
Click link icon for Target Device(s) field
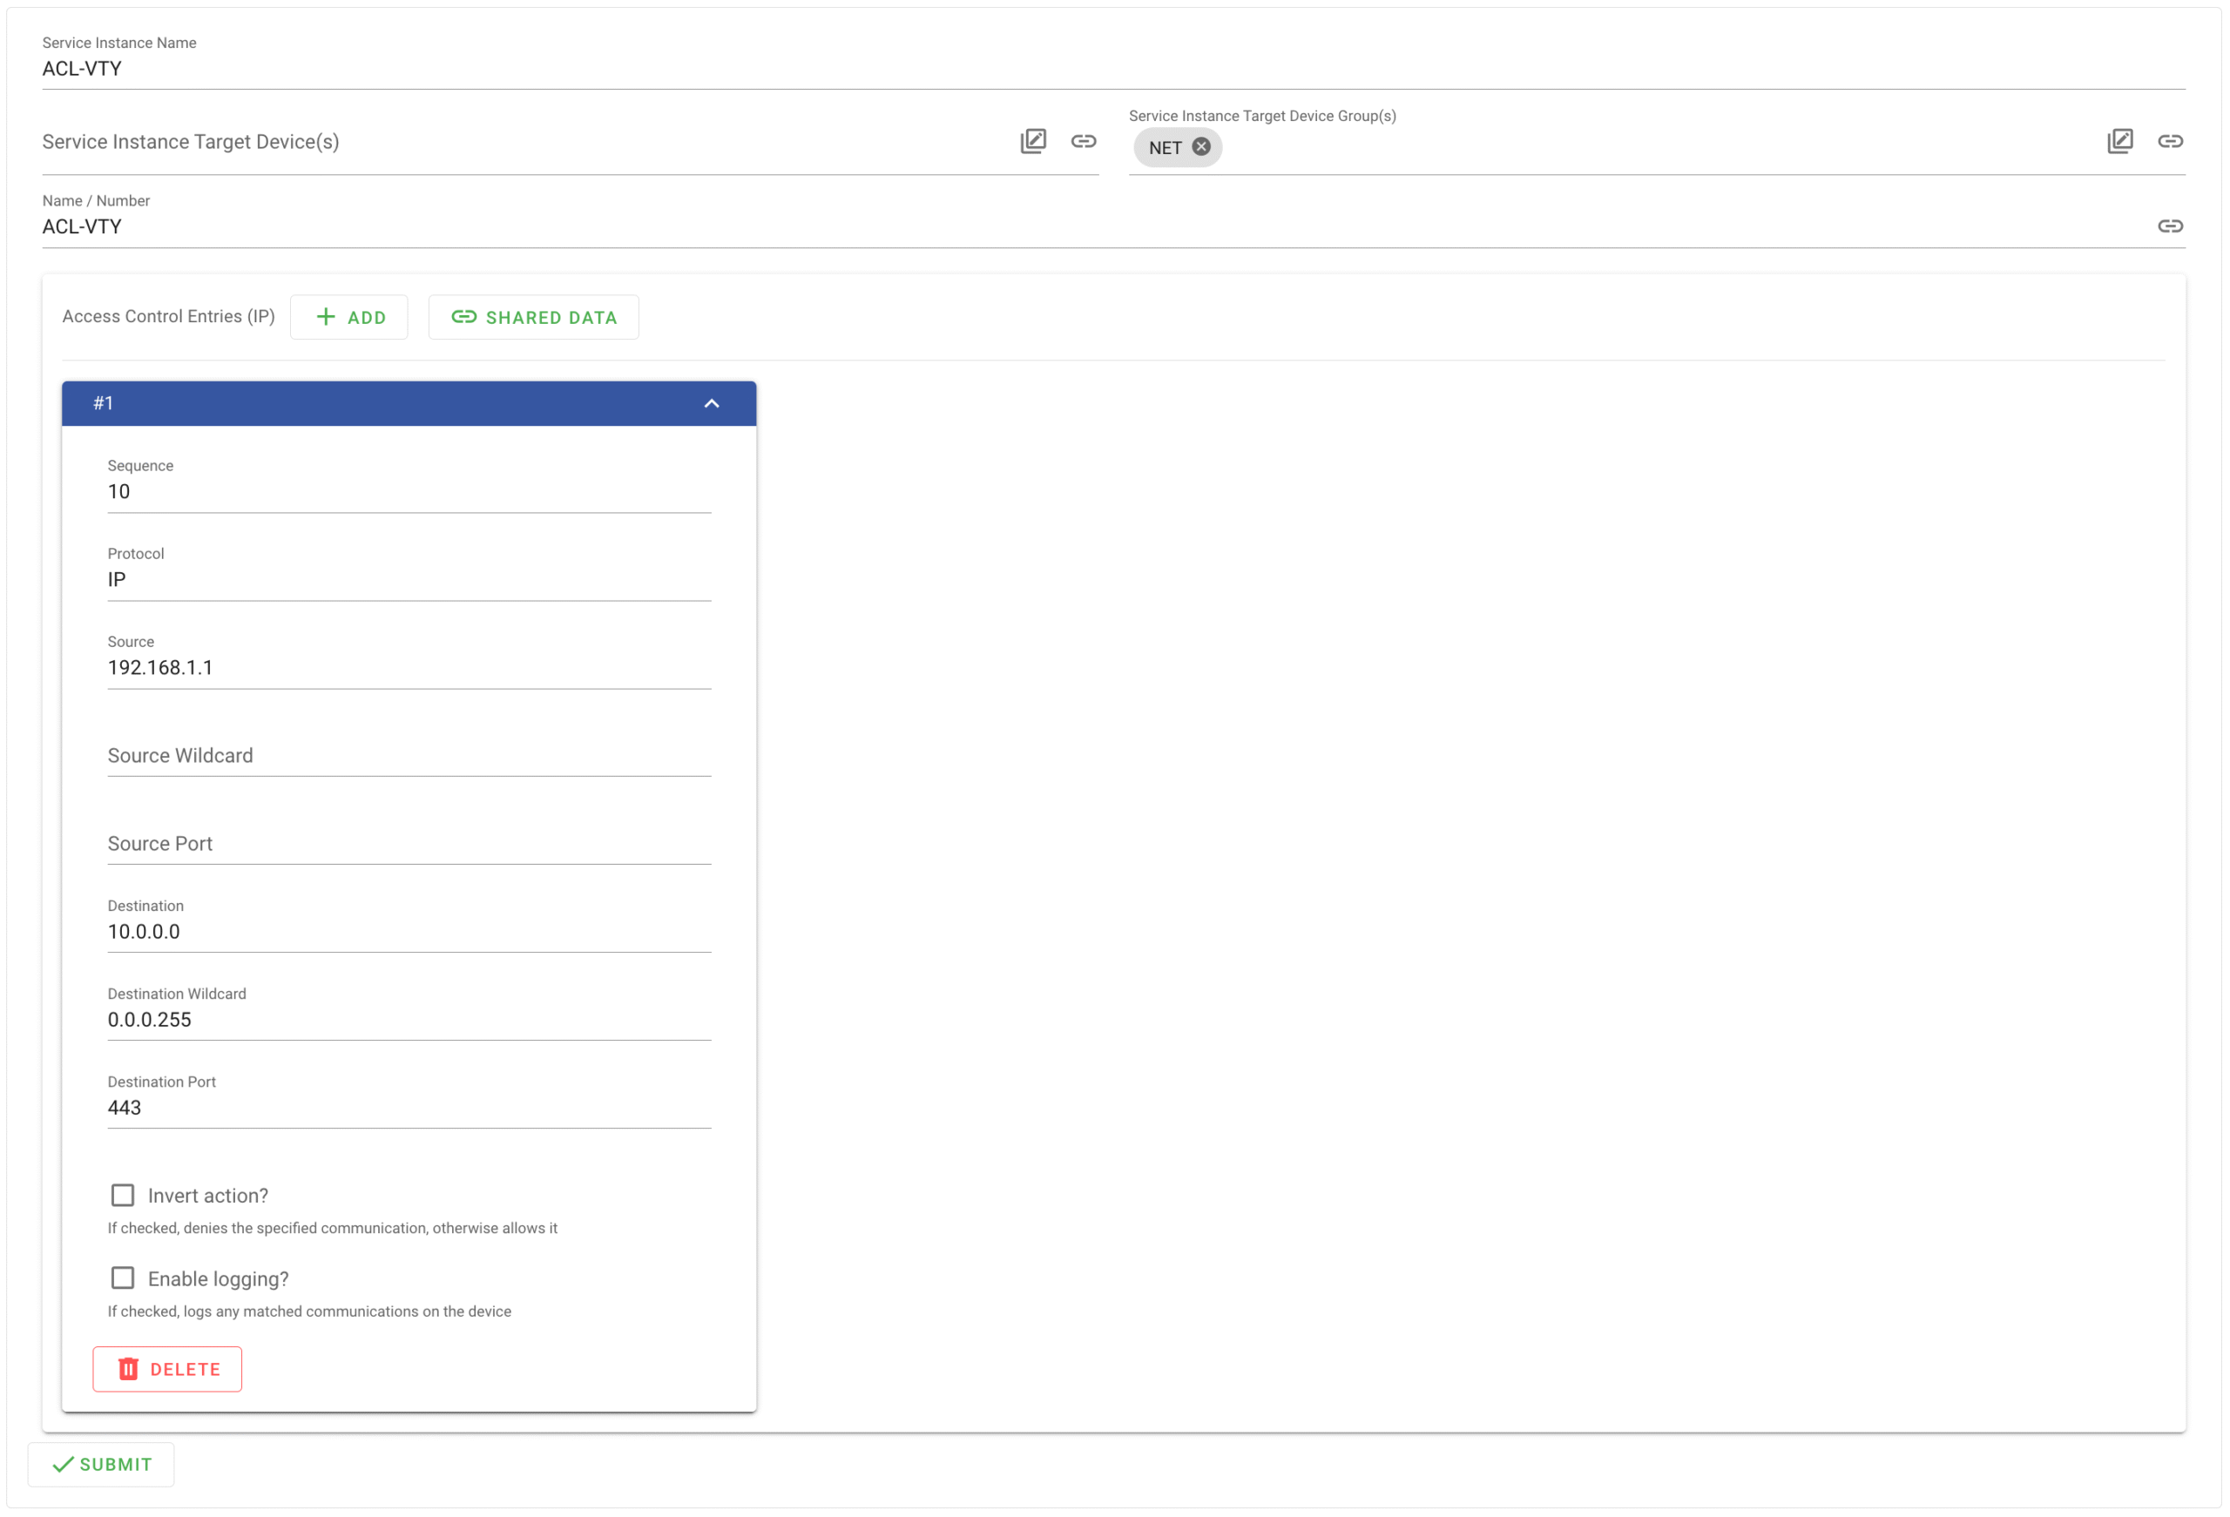point(1084,141)
